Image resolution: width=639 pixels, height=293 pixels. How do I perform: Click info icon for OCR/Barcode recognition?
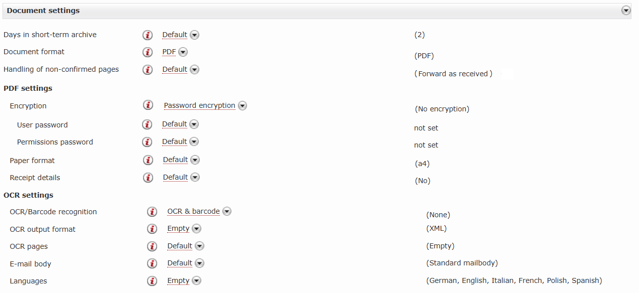pyautogui.click(x=152, y=212)
